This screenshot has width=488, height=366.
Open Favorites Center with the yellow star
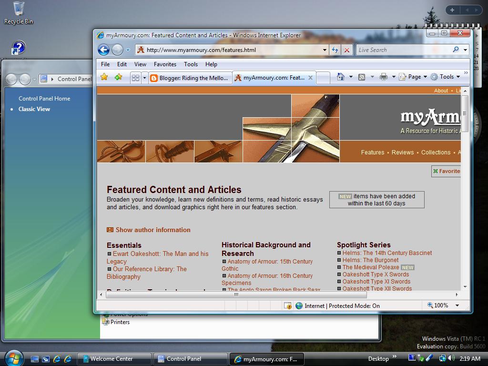104,77
